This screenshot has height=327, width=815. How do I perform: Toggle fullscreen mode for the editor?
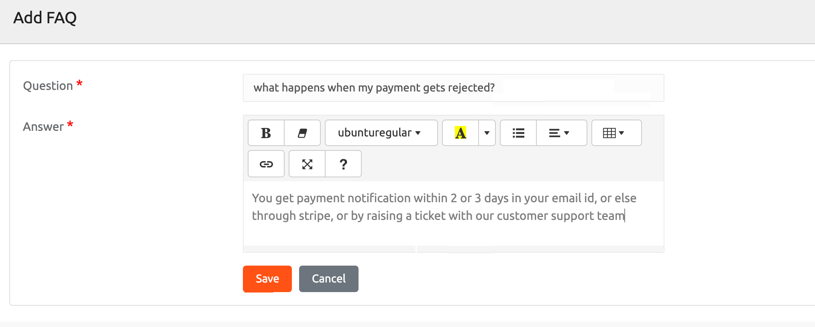click(307, 164)
